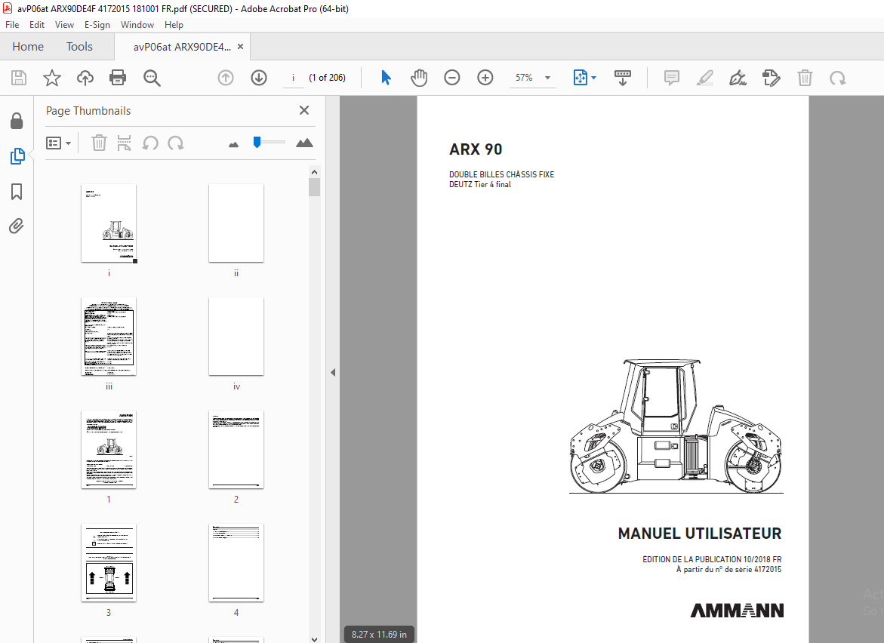The height and width of the screenshot is (643, 884).
Task: Select page ii thumbnail
Action: pyautogui.click(x=236, y=223)
